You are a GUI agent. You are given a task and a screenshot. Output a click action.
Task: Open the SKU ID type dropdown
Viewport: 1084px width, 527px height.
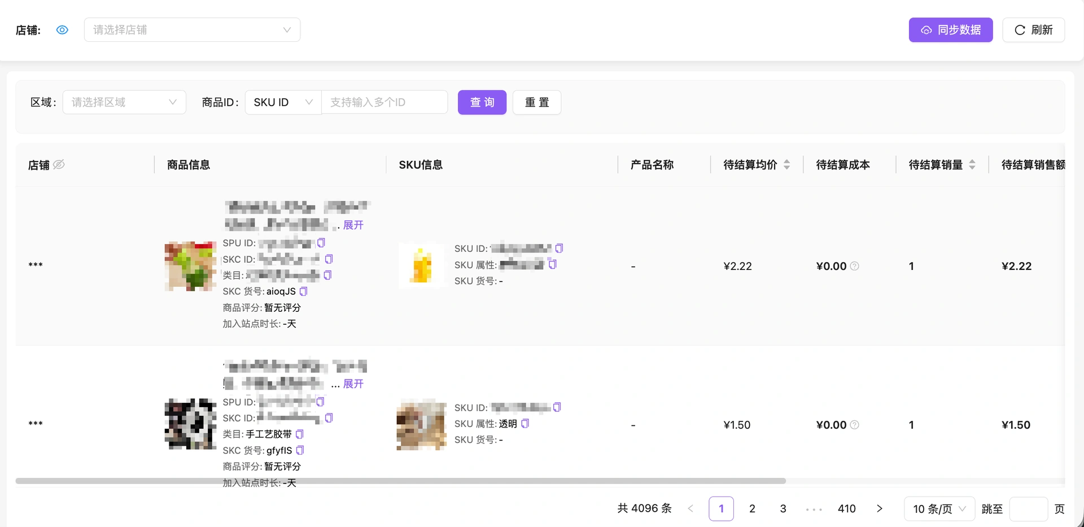click(283, 102)
